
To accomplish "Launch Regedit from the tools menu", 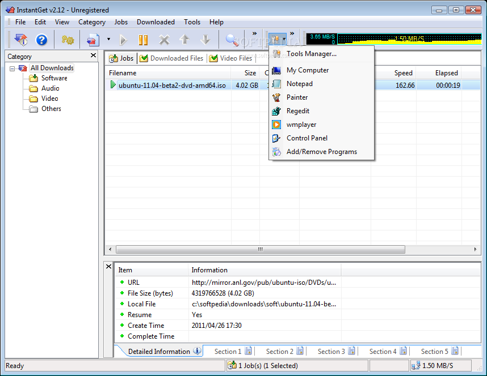I will click(321, 111).
